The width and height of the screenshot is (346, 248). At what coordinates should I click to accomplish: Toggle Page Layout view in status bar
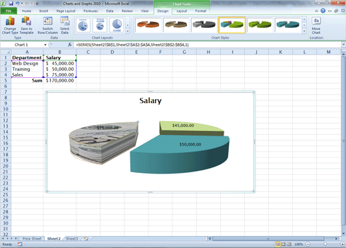283,244
